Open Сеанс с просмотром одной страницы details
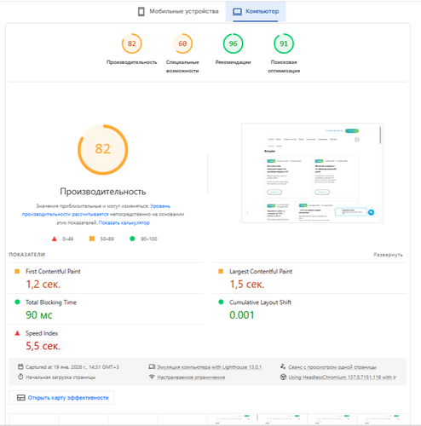This screenshot has height=426, width=421. (x=332, y=367)
